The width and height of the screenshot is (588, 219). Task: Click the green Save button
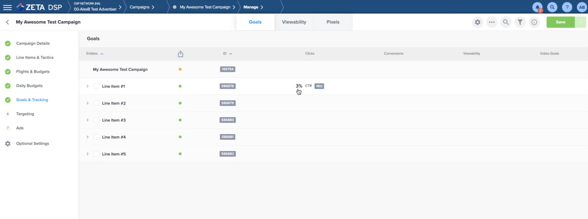click(560, 22)
